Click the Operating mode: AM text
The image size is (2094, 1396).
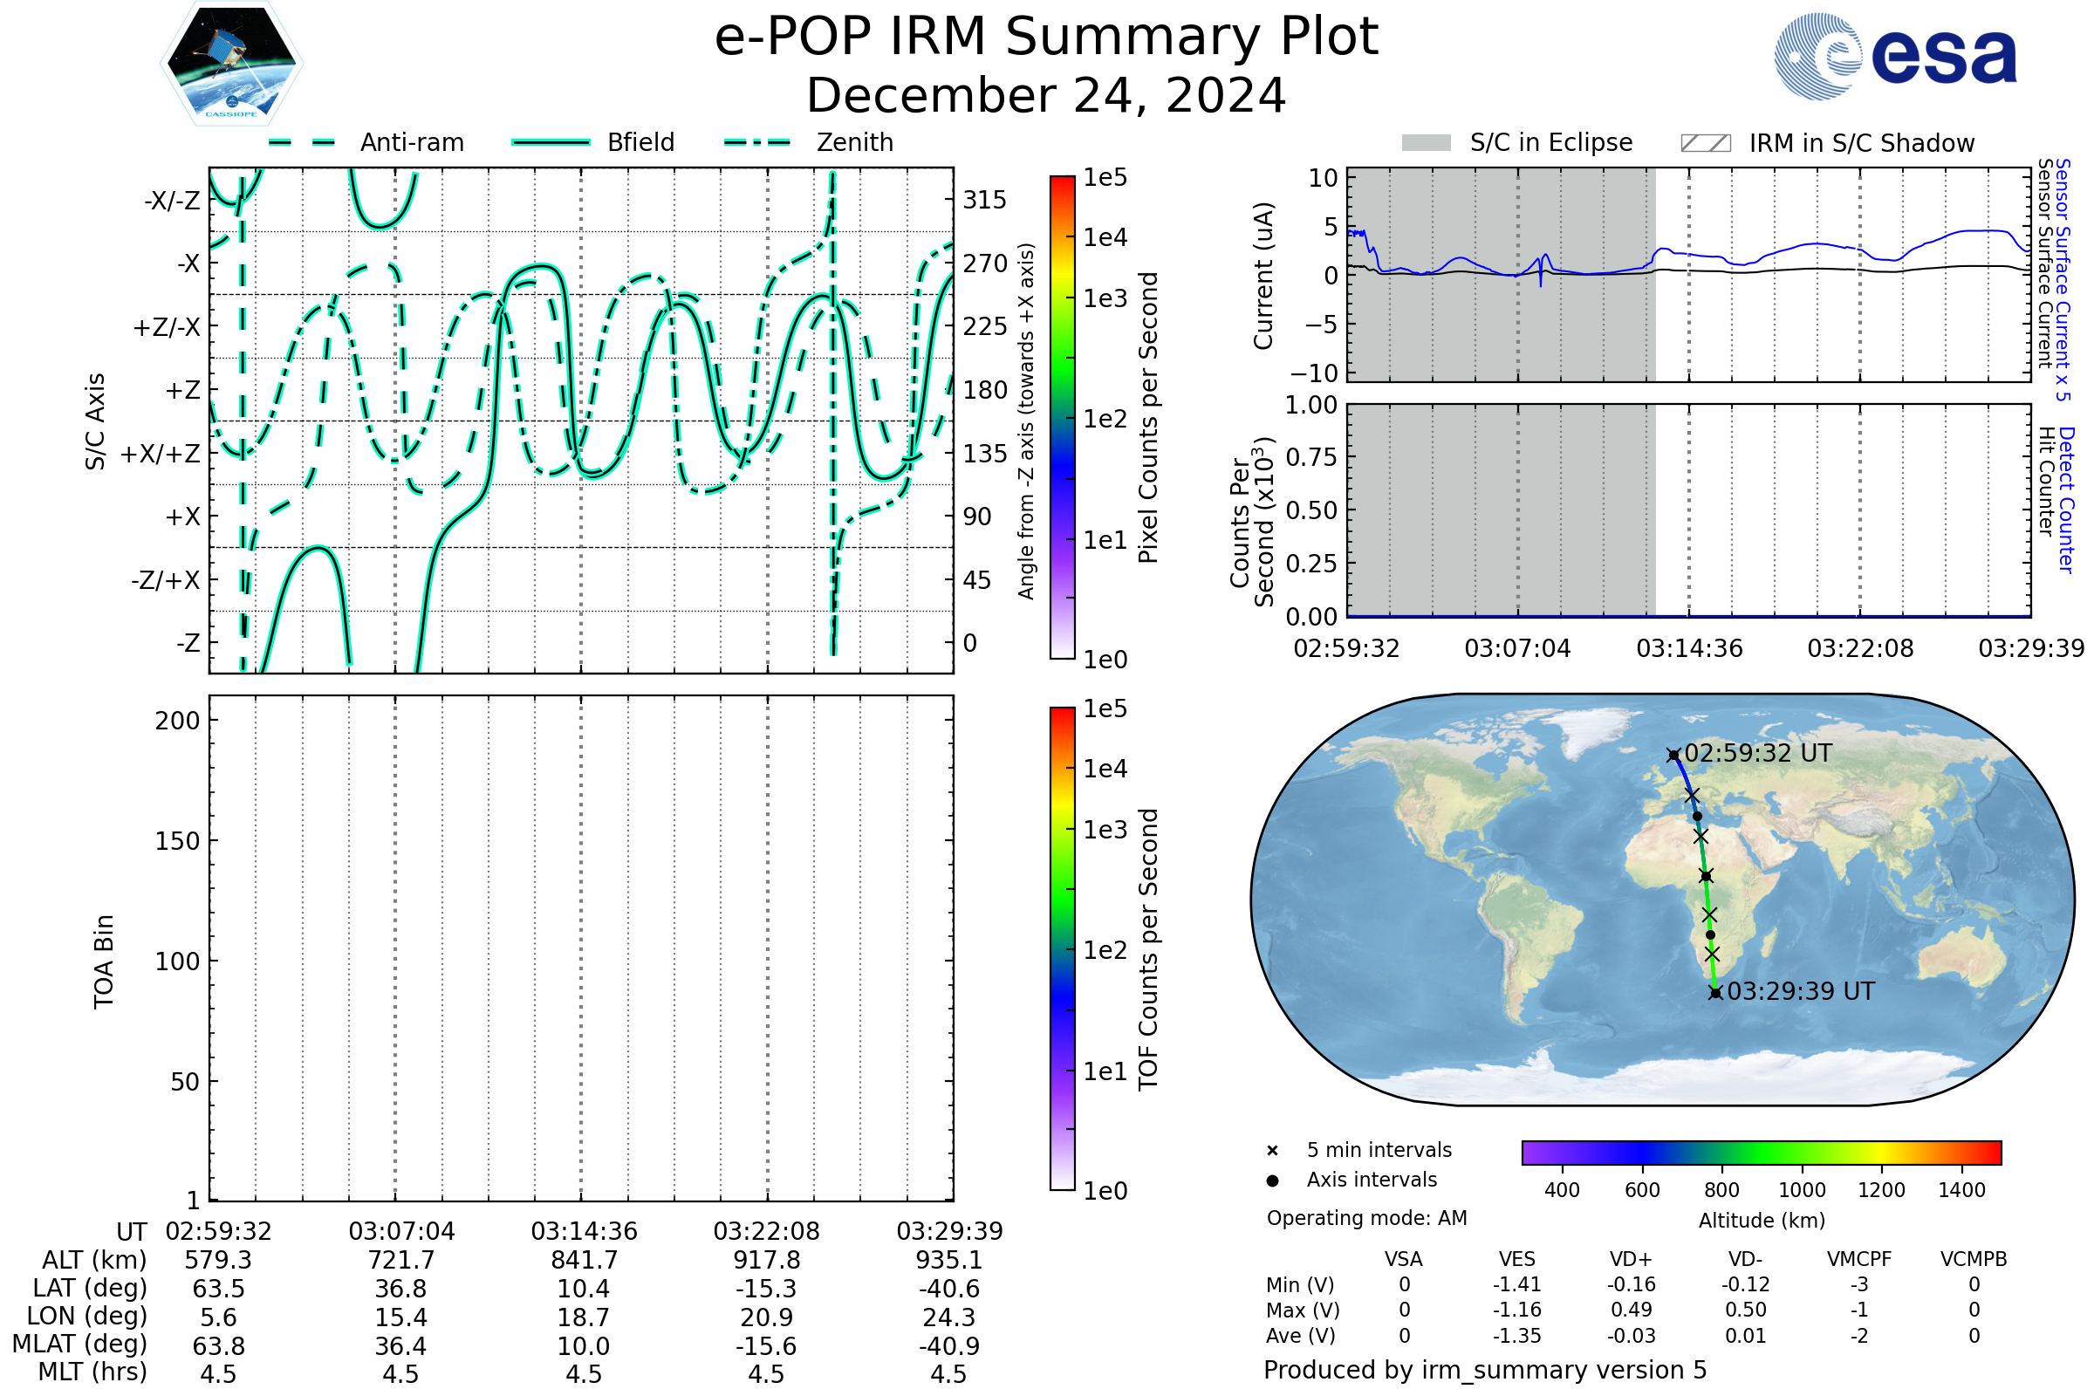coord(1366,1218)
